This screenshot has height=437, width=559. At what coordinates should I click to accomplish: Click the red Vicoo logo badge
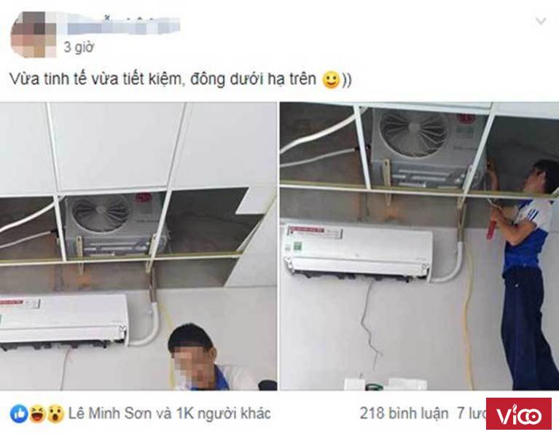tap(518, 414)
